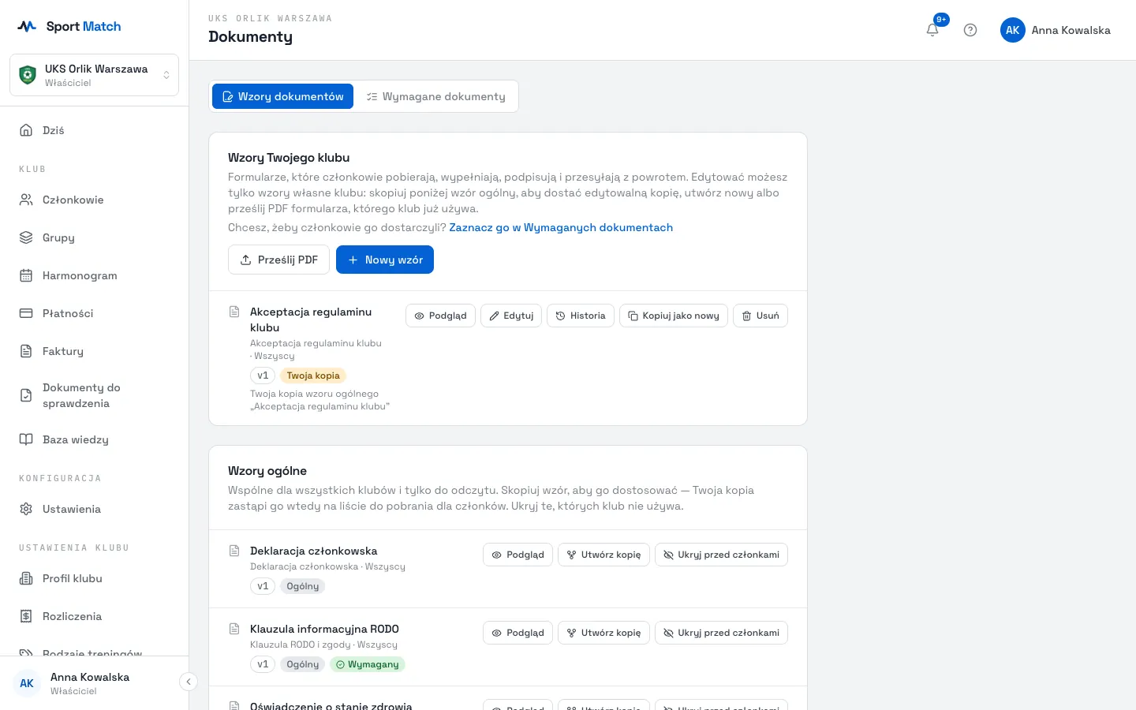
Task: Click the Wymagany badge on Klauzula RODO
Action: pos(367,664)
